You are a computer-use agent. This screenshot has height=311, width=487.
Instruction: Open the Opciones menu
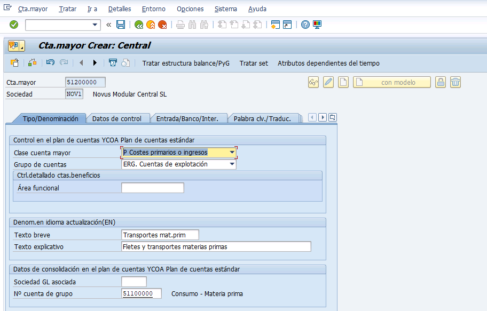[191, 9]
